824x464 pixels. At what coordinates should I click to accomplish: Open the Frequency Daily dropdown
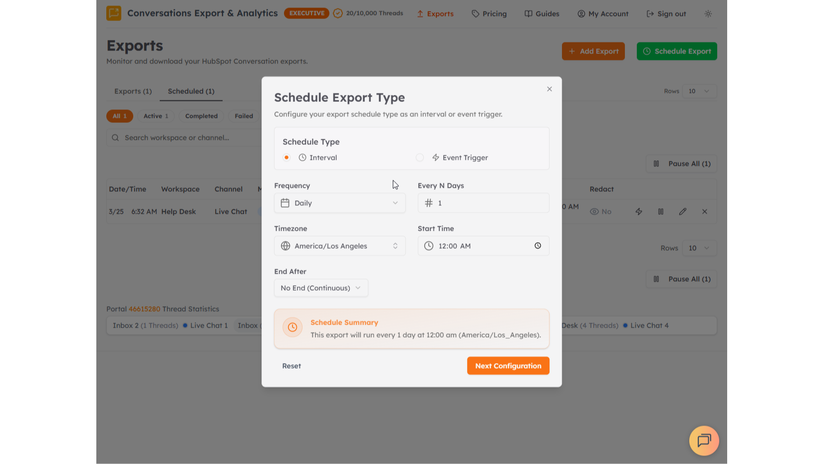point(339,203)
